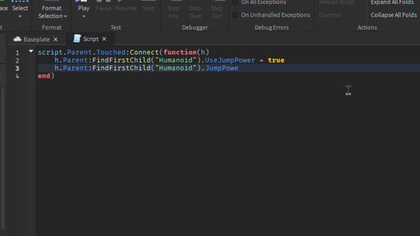Click the function keyword in line 1
The image size is (420, 236).
pyautogui.click(x=180, y=52)
